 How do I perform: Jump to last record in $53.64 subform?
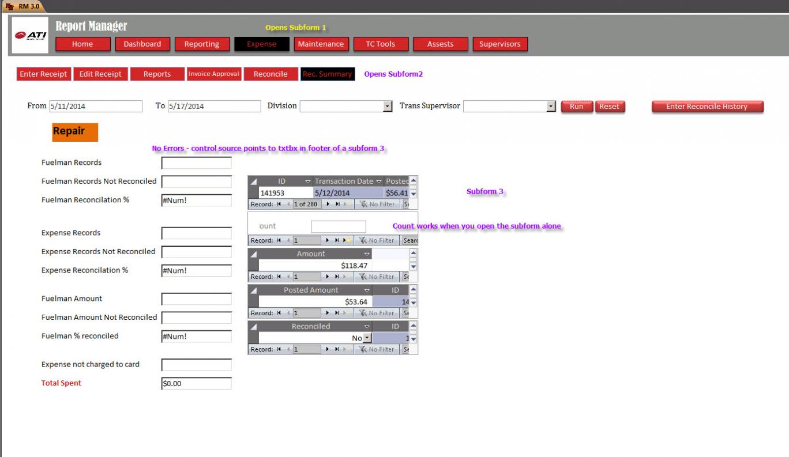pos(337,313)
